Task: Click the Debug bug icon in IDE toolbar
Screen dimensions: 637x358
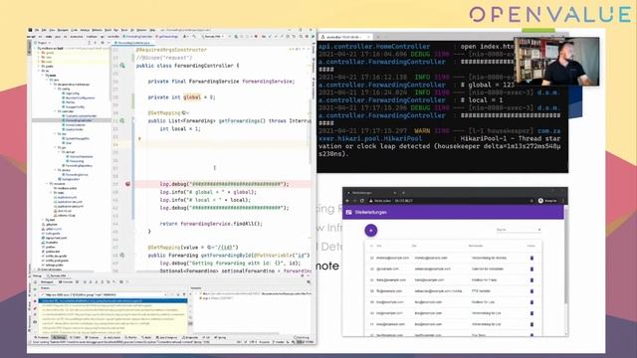Action: [x=235, y=37]
